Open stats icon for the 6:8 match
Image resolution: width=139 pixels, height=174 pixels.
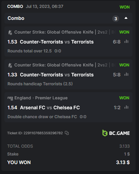coord(126,41)
